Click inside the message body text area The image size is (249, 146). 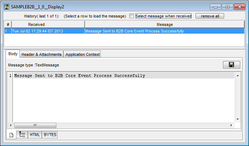coord(124,99)
